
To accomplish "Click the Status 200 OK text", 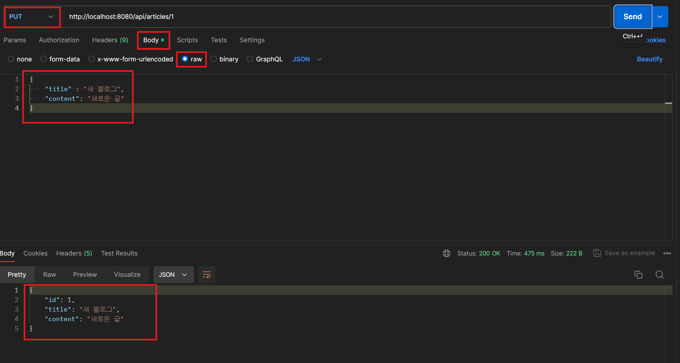I will click(479, 253).
